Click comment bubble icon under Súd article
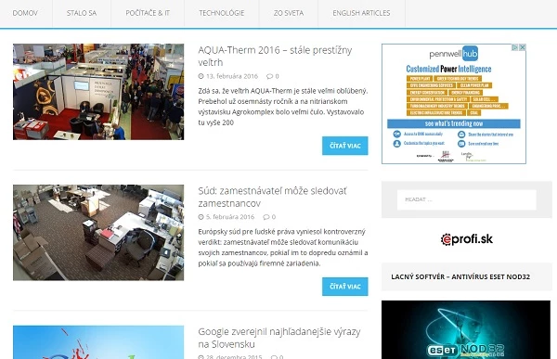 pos(266,217)
